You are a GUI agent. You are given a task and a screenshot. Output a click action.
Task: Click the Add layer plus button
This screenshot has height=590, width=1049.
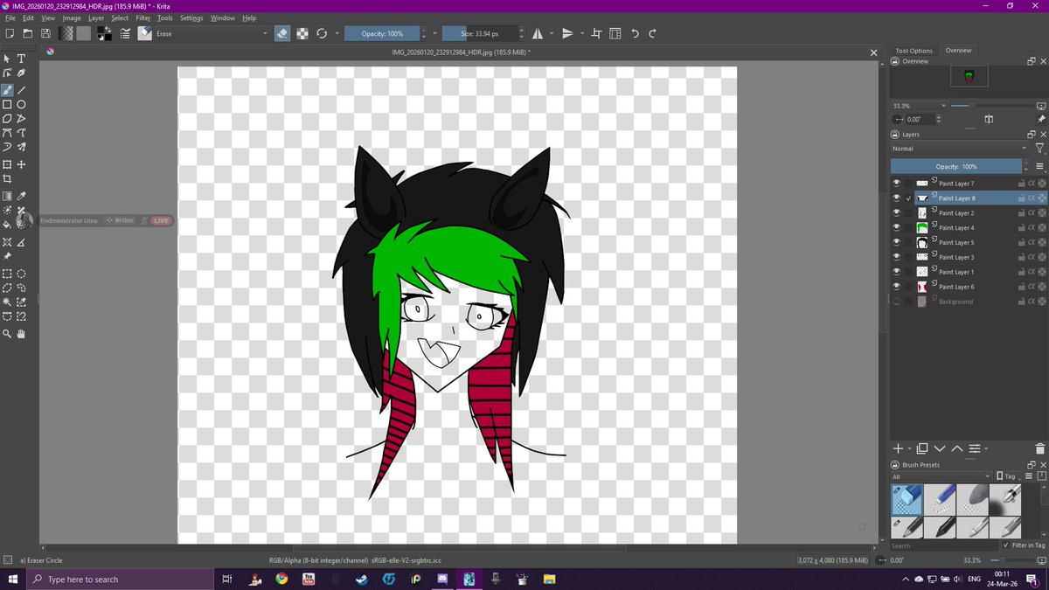[898, 448]
